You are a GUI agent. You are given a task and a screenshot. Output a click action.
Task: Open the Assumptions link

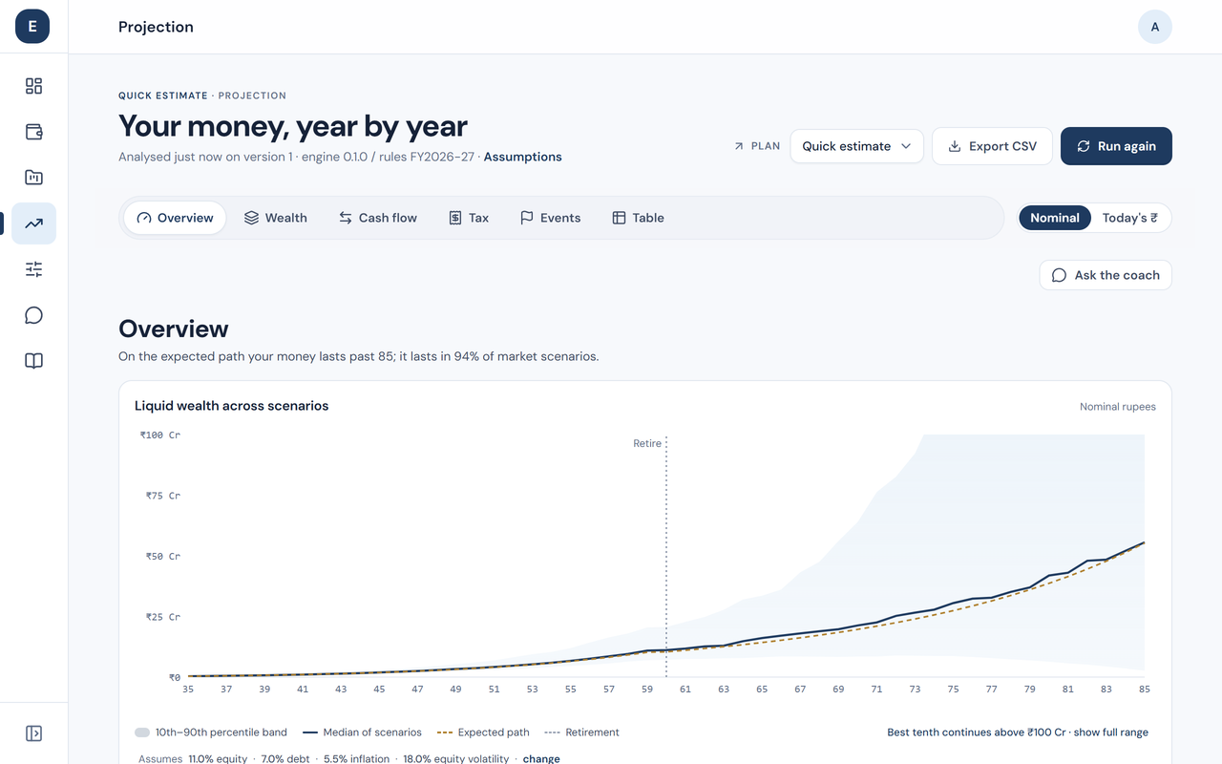523,157
